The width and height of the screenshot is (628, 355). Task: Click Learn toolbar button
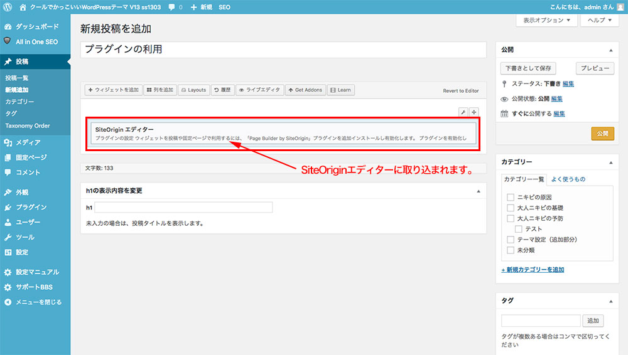click(341, 90)
